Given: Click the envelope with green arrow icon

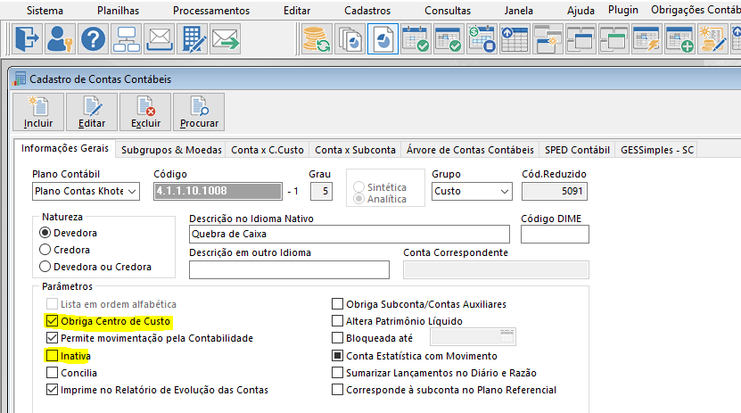Looking at the screenshot, I should [226, 38].
